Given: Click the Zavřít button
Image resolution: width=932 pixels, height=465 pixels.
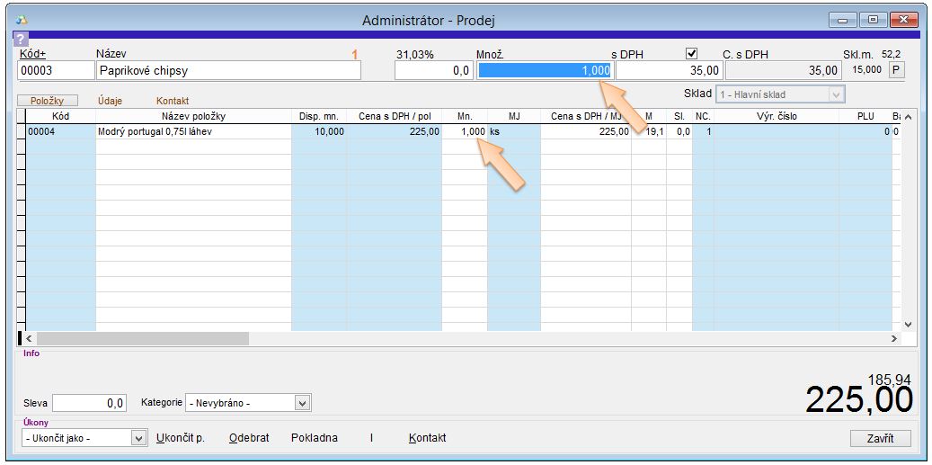Looking at the screenshot, I should click(880, 438).
